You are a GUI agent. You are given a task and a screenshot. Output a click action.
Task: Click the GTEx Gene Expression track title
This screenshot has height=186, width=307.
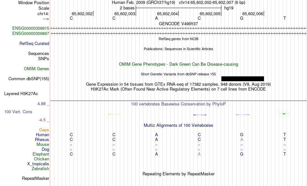178,84
